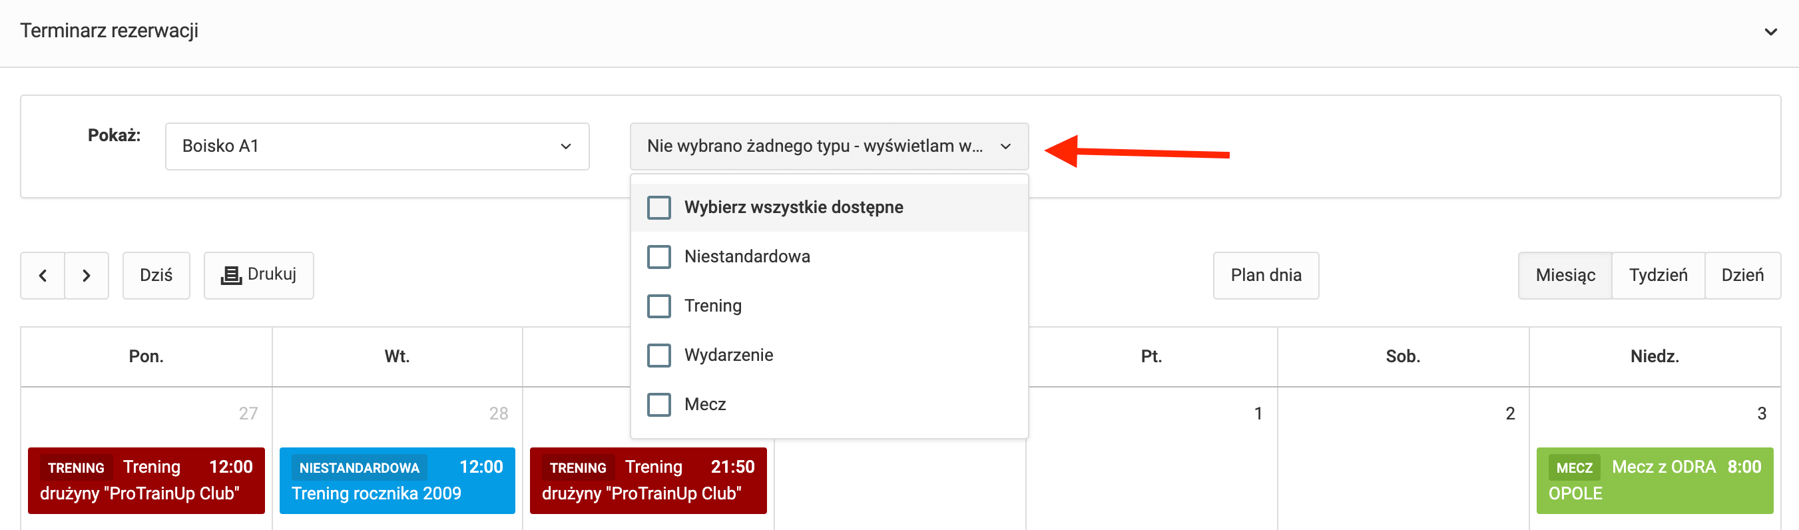Switch to the Miesiąc view
This screenshot has width=1799, height=530.
pyautogui.click(x=1565, y=276)
